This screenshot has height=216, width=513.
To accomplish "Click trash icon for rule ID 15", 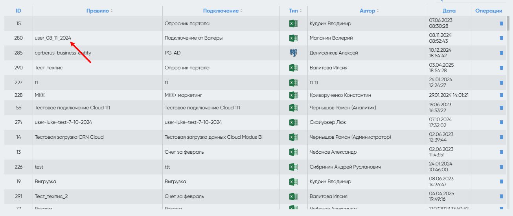I will click(501, 24).
